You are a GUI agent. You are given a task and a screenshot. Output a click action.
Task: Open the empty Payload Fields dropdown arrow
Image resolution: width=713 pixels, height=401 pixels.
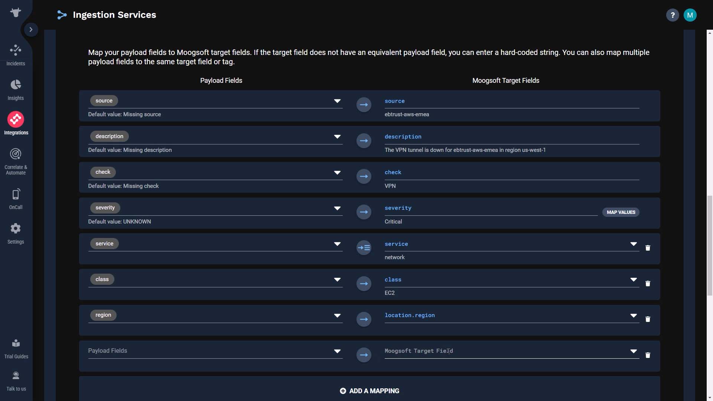coord(337,351)
